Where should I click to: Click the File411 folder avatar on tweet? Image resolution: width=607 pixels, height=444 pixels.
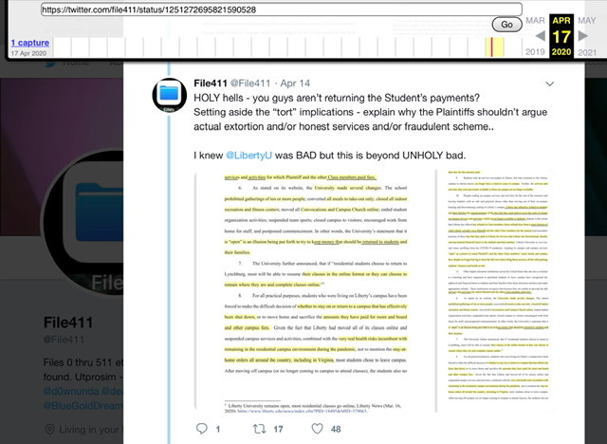[170, 95]
